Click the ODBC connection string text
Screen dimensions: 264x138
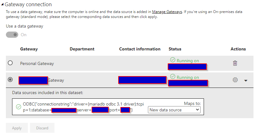point(83,107)
